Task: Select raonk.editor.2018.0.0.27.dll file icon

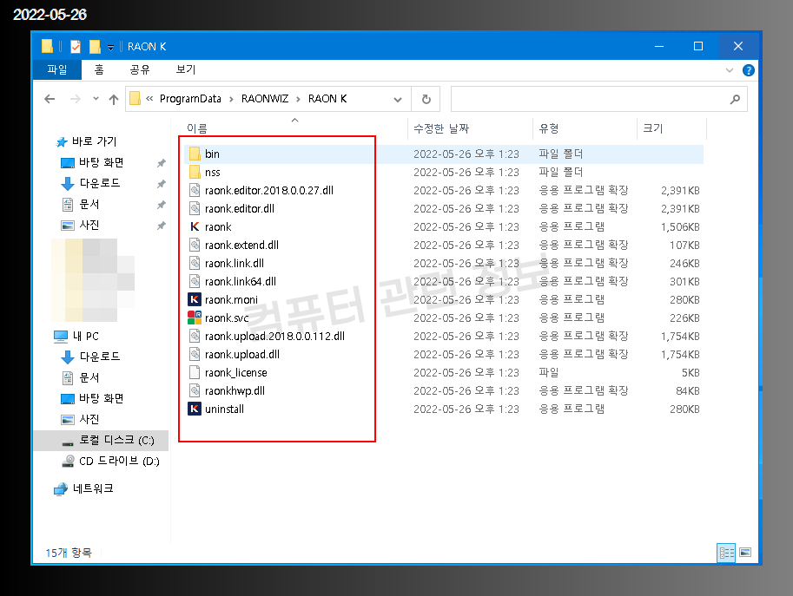Action: tap(195, 190)
